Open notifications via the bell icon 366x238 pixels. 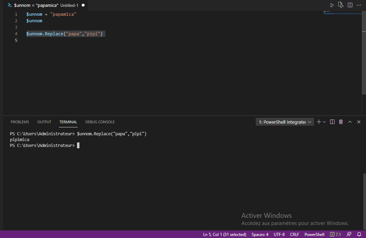click(x=358, y=234)
